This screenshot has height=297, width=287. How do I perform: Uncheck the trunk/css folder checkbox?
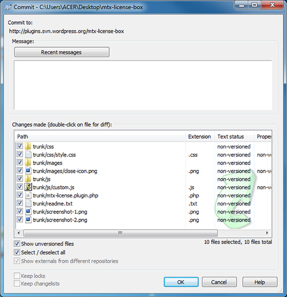pos(20,146)
